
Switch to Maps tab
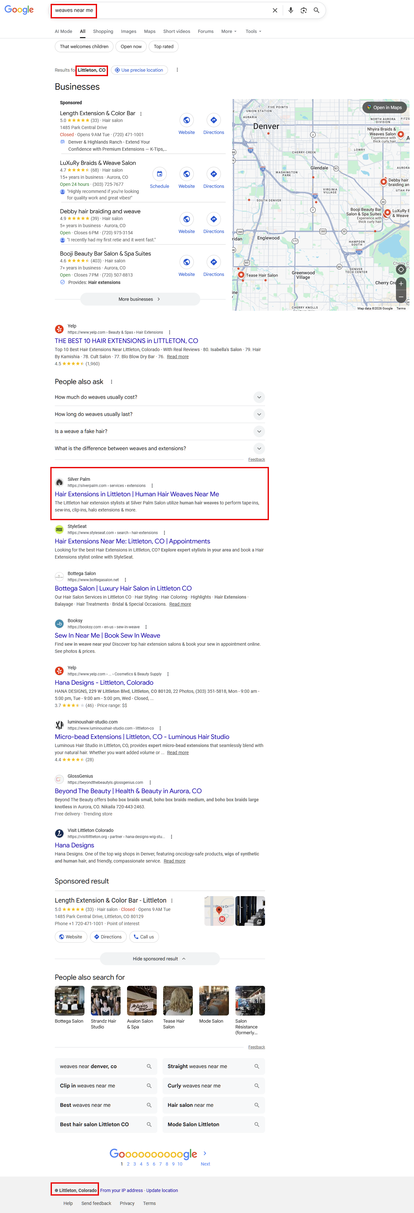coord(150,32)
